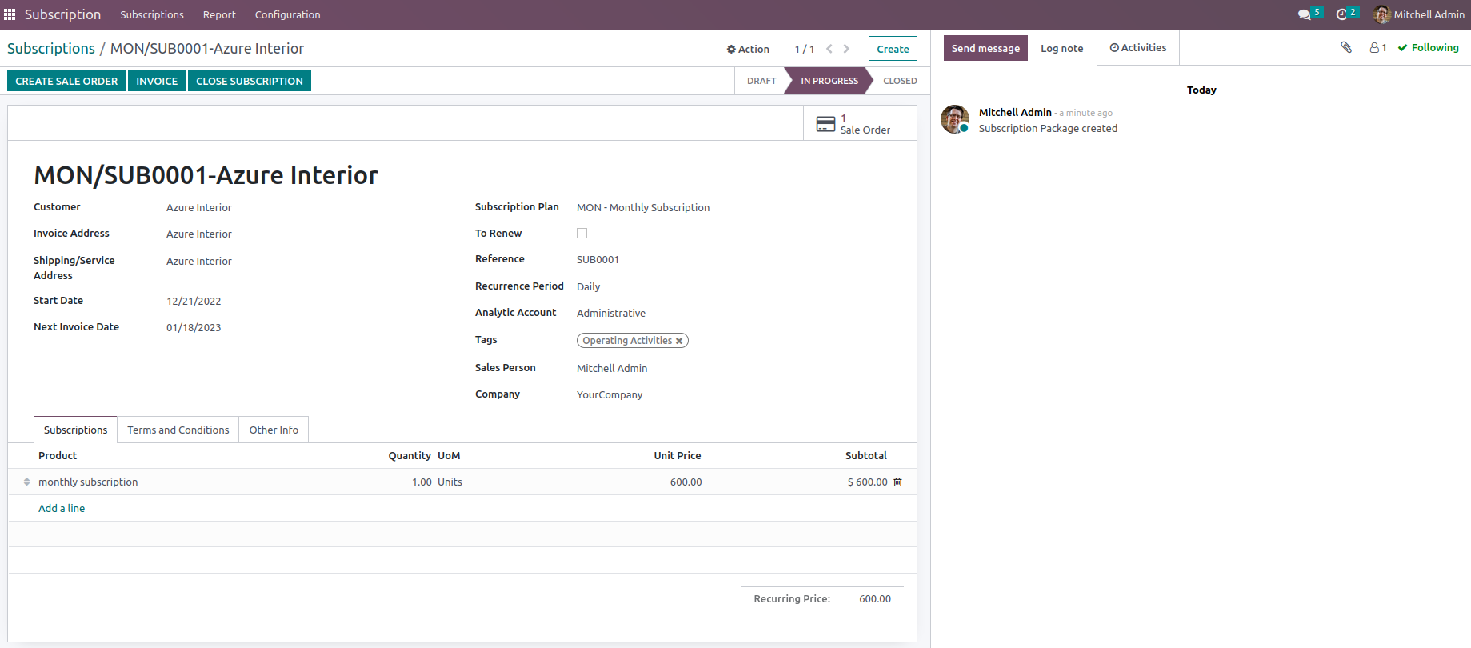1471x648 pixels.
Task: Set status to Draft stage
Action: (x=761, y=81)
